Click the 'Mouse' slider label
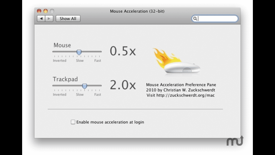This screenshot has height=155, width=275. (62, 45)
